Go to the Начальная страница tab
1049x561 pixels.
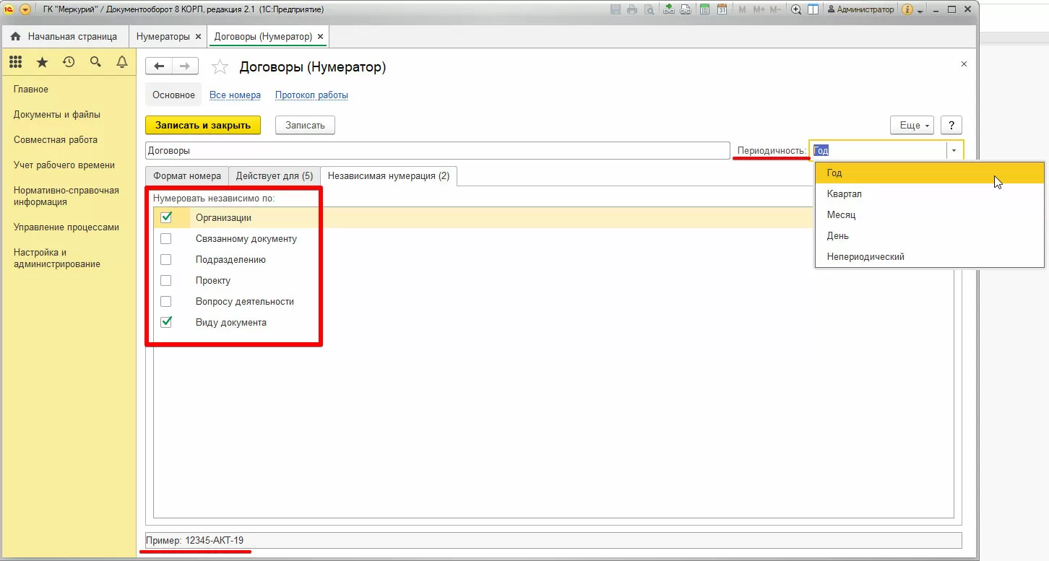(65, 36)
